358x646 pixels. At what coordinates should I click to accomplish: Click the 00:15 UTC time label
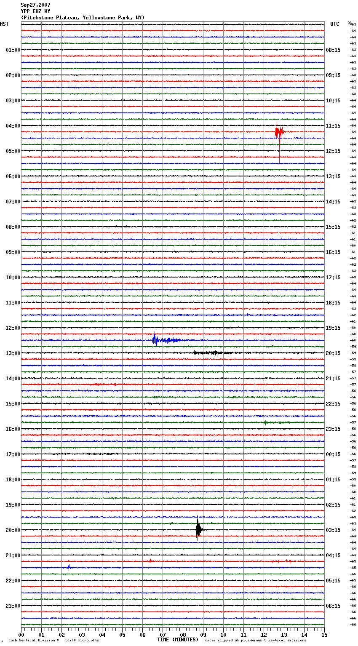click(x=333, y=454)
